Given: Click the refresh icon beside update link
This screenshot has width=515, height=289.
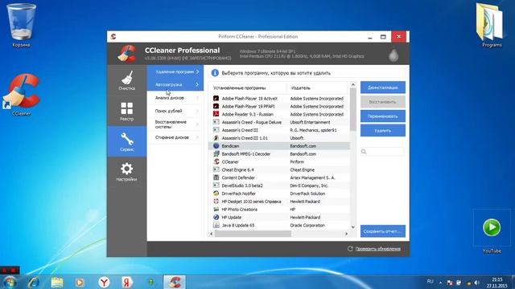Looking at the screenshot, I should (x=350, y=249).
